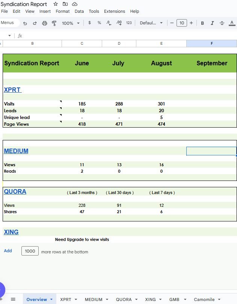Select the Quora Views cell 228
The image size is (237, 304).
(82, 205)
